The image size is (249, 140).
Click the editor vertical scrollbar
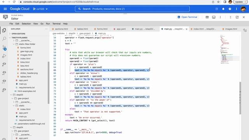[240, 98]
